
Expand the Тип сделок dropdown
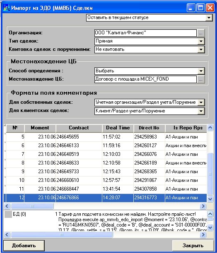coord(201,41)
